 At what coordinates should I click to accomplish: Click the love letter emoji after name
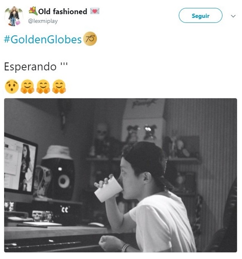[95, 11]
